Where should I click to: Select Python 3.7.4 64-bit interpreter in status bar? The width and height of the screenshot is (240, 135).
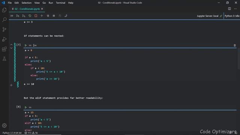pos(12,133)
